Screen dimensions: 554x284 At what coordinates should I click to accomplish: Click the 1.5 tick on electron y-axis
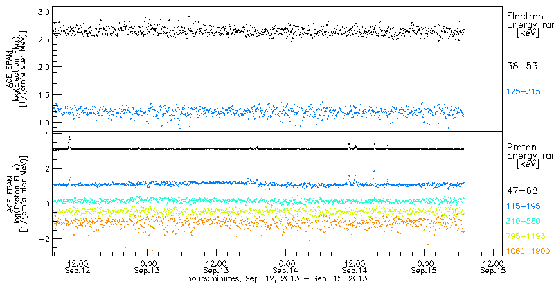(43, 95)
